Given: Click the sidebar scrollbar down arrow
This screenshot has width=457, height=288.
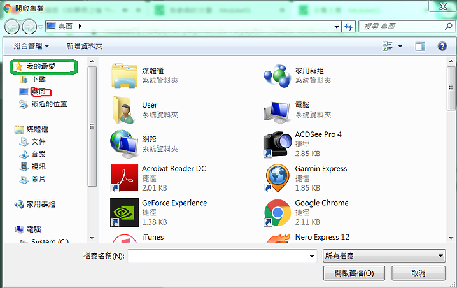Looking at the screenshot, I should pyautogui.click(x=92, y=238).
